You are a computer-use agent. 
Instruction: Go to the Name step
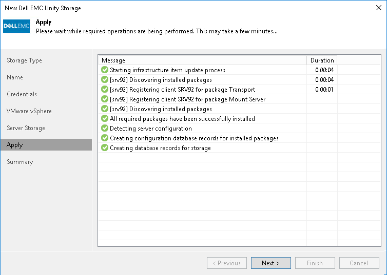click(x=15, y=77)
